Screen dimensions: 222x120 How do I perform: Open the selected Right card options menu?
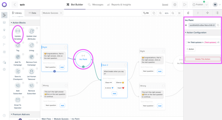point(66,47)
